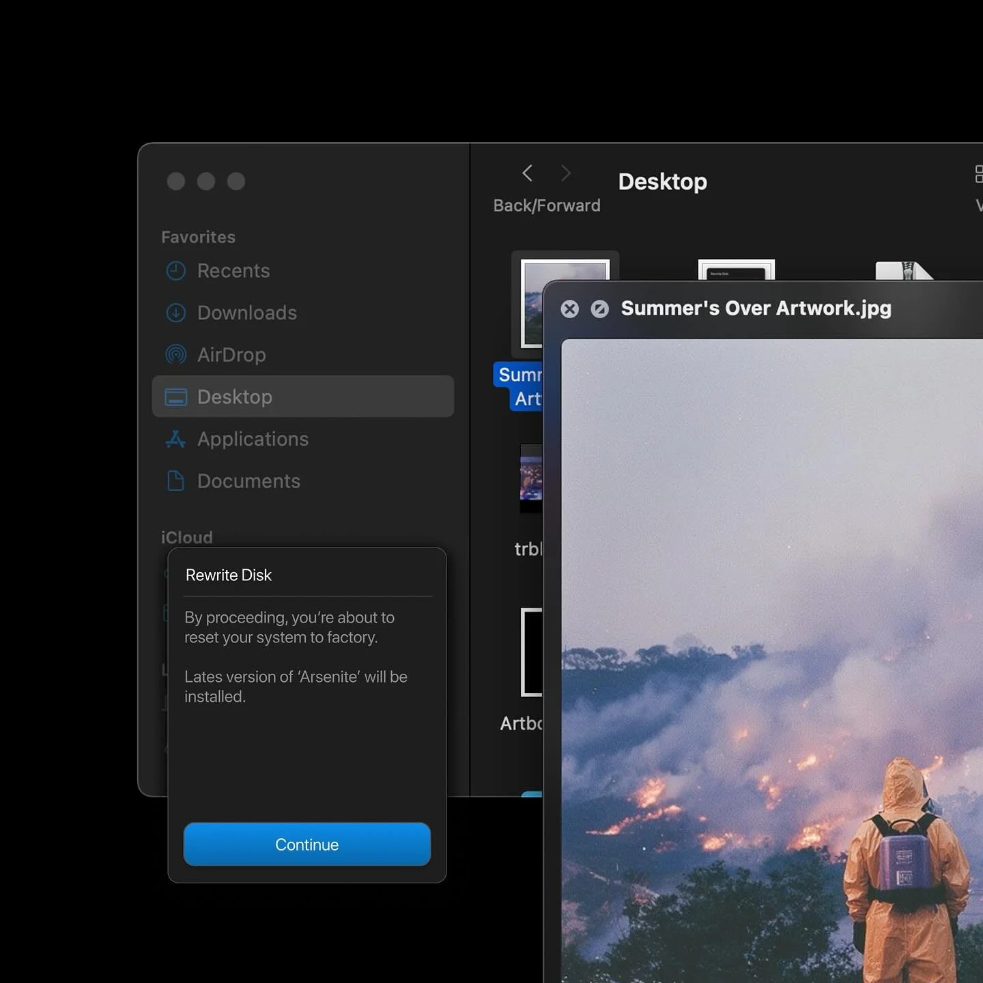
Task: Select the Artbo file thumbnail
Action: click(x=532, y=652)
